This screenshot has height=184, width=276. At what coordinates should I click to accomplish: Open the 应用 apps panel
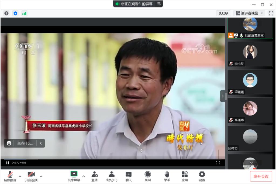coord(185,176)
